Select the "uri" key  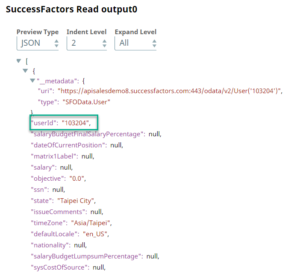[x=46, y=91]
